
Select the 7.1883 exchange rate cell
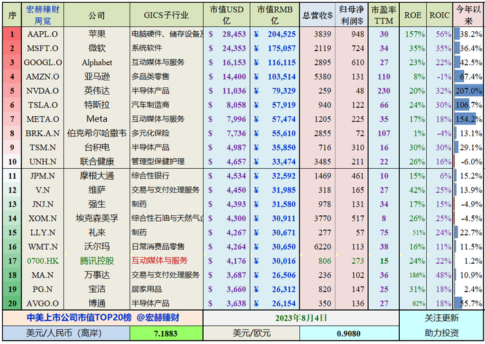(x=166, y=334)
